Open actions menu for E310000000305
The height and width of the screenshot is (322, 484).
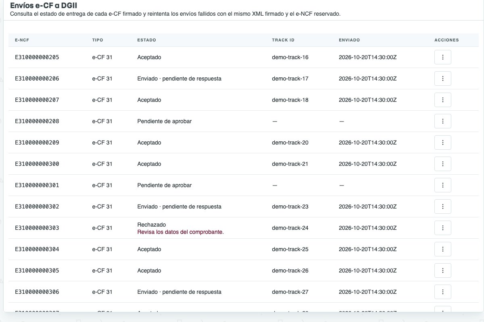442,270
